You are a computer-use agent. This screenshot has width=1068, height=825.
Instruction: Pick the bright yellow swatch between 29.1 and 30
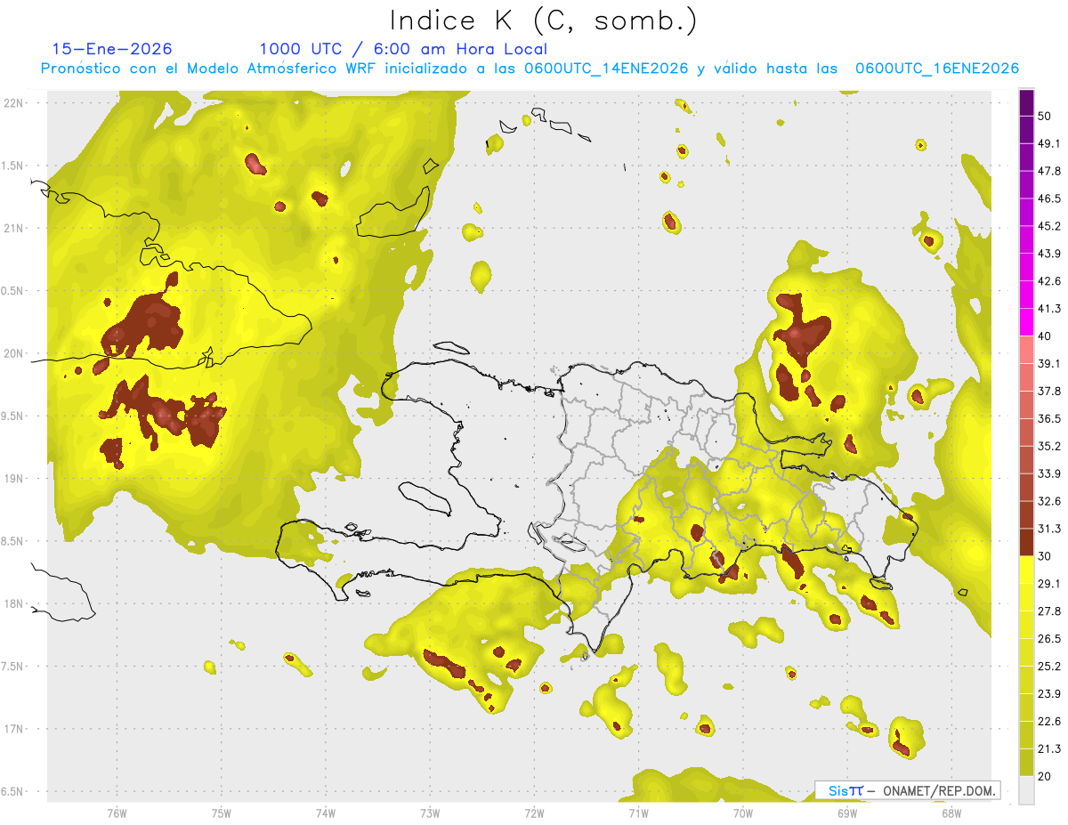point(1026,570)
